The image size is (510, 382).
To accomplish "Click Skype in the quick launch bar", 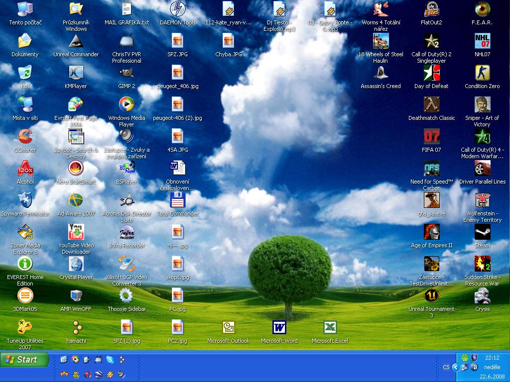I will tap(110, 360).
